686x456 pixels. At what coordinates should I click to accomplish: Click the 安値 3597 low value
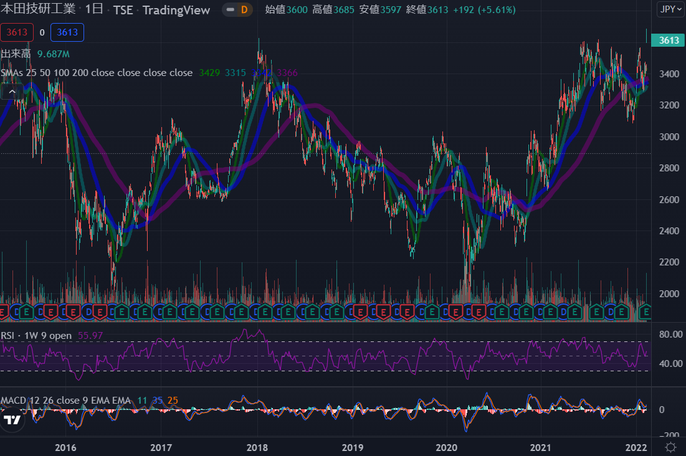[x=379, y=9]
